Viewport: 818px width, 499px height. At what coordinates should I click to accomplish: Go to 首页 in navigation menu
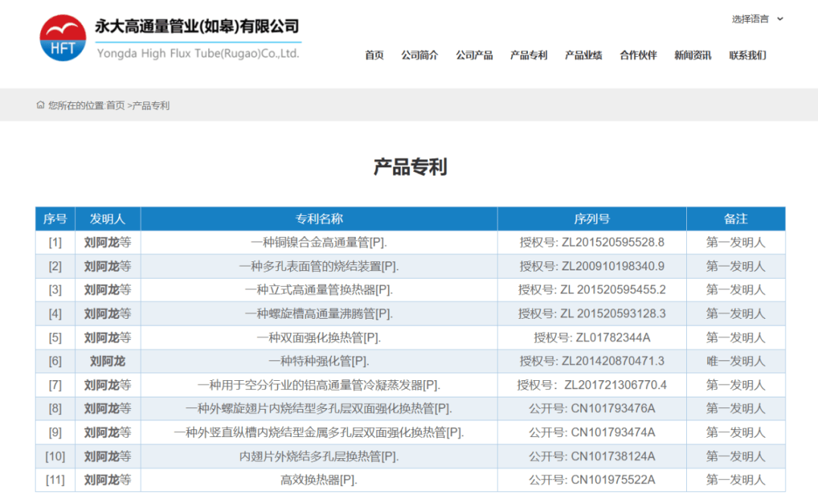[374, 55]
